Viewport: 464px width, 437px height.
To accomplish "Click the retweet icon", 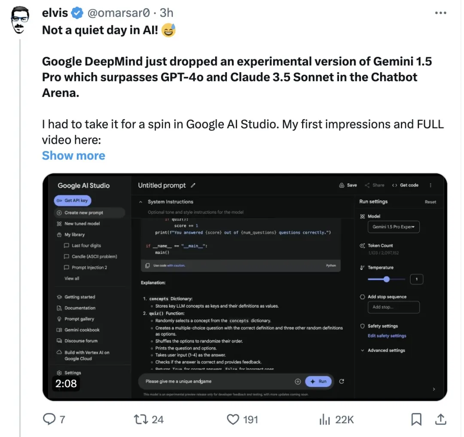I will coord(140,419).
